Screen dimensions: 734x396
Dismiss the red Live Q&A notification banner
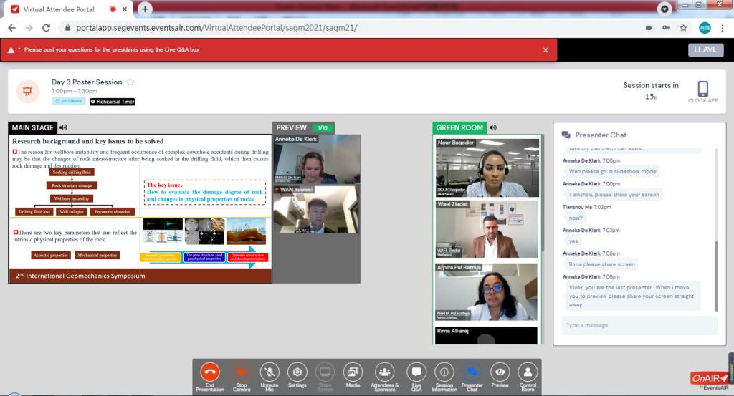pos(545,50)
